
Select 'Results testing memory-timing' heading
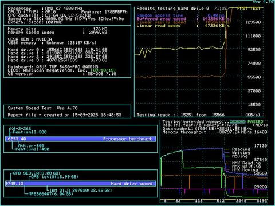pos(200,125)
